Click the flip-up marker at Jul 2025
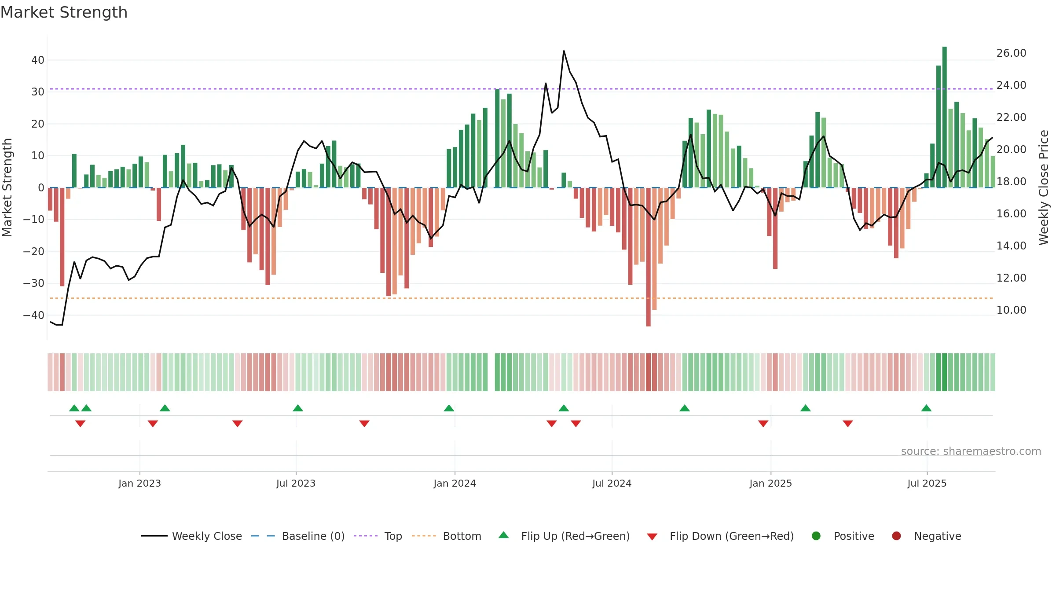 (926, 408)
